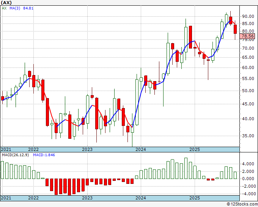Click the moving average value 84.81

(28, 8)
